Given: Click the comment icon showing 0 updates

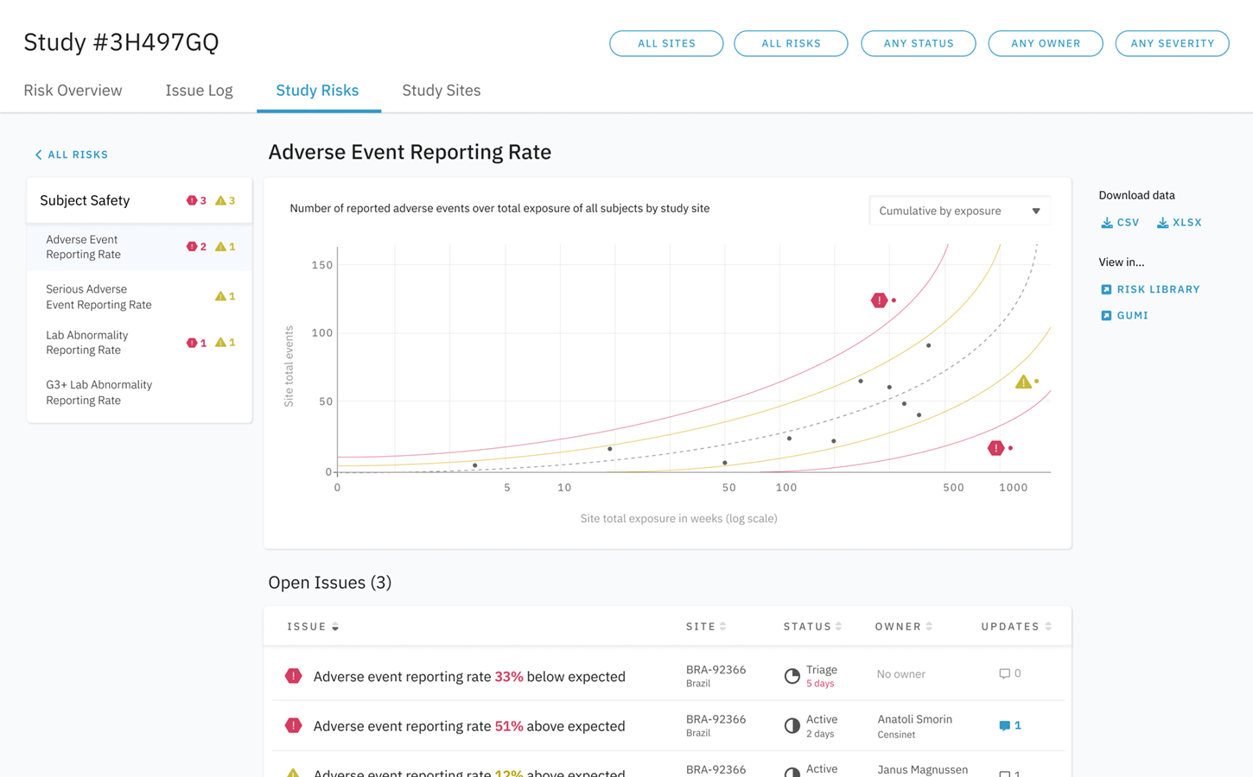Looking at the screenshot, I should (1009, 673).
